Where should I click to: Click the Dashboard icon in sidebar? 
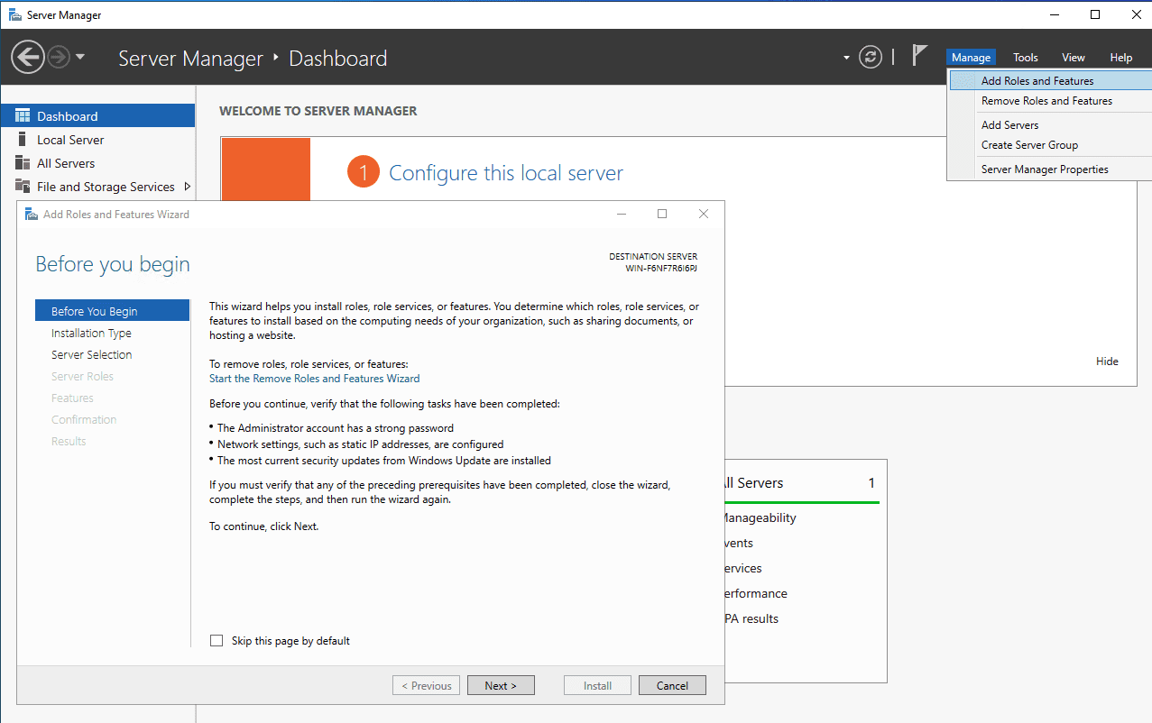23,116
